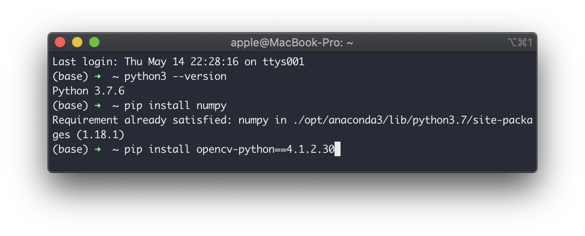Close the terminal with the red button

point(60,42)
